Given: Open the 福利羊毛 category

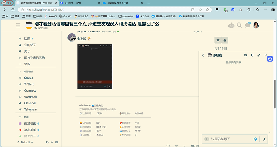Looking at the screenshot, I should [x=30, y=130].
